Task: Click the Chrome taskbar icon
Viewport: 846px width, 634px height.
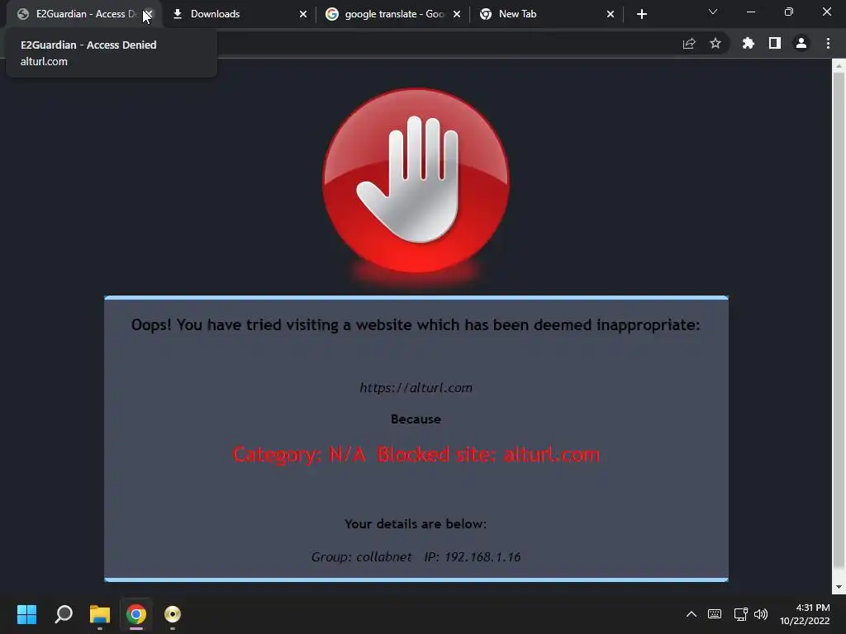Action: (136, 614)
